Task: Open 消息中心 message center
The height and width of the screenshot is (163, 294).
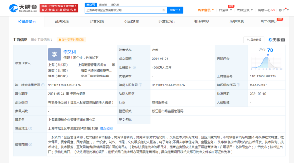Action: (x=266, y=10)
